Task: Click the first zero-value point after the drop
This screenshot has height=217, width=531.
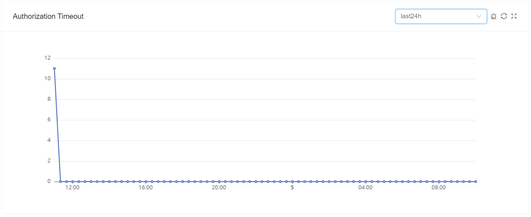Action: click(x=60, y=182)
